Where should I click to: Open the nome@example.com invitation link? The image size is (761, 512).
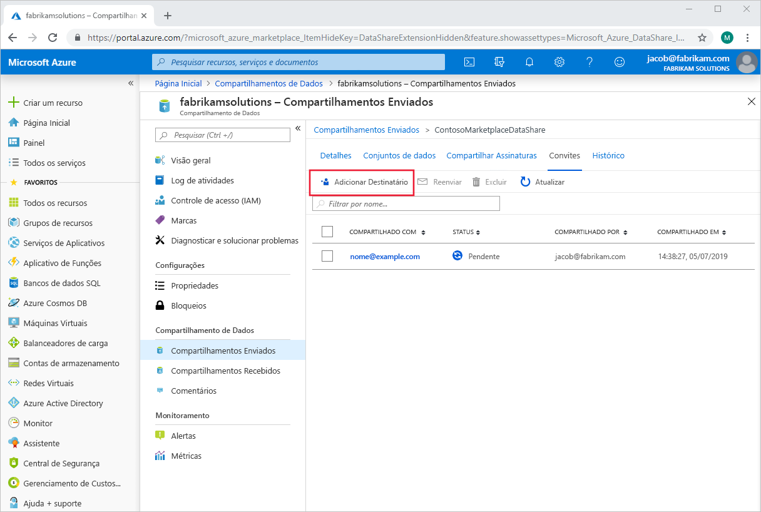coord(386,256)
